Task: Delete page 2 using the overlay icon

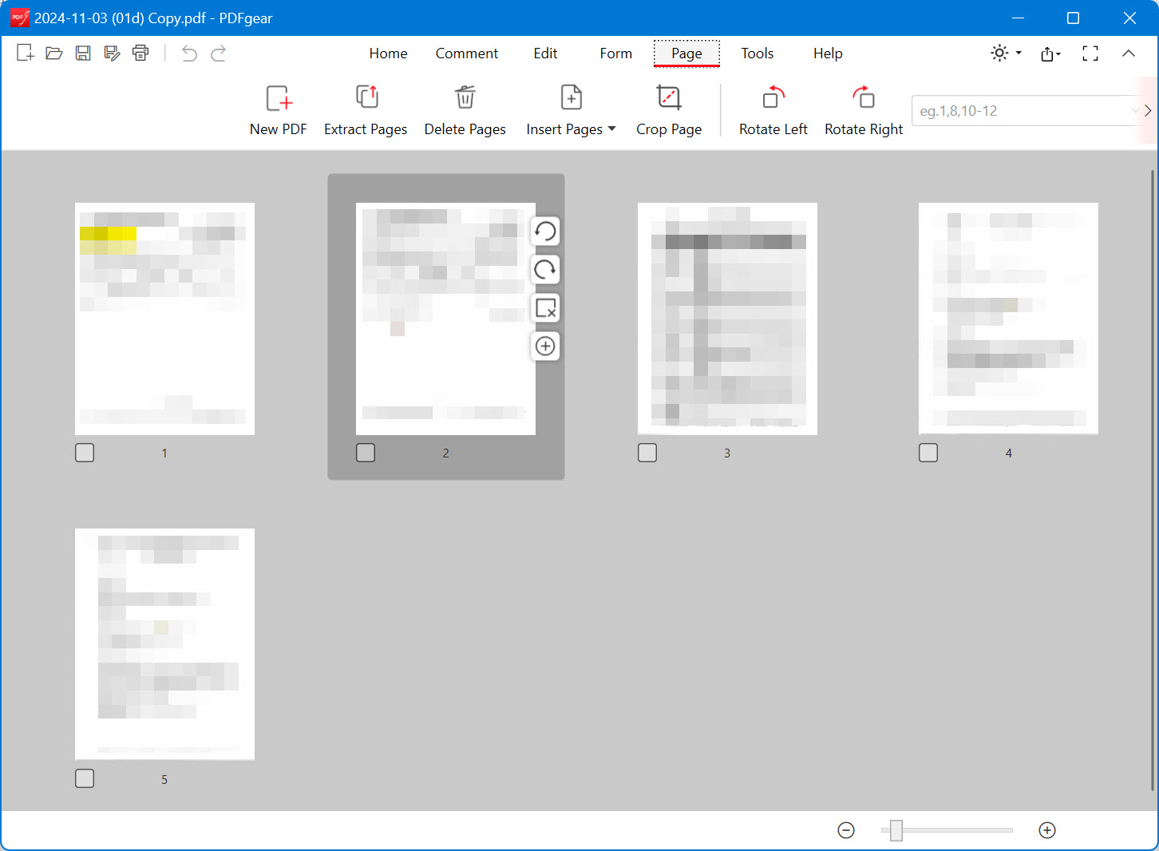Action: click(x=545, y=308)
